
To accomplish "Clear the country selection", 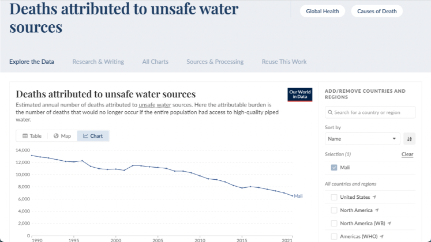I will pyautogui.click(x=407, y=154).
